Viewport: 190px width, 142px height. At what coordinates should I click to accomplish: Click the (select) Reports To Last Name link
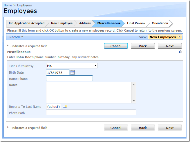coord(54,107)
